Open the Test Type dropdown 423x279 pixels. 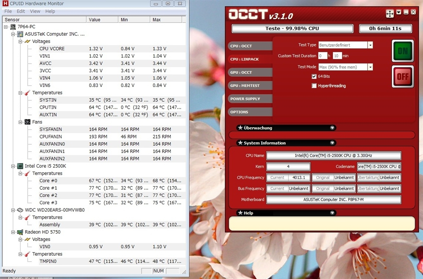[370, 45]
